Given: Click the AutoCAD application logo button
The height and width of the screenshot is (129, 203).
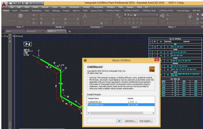Looking at the screenshot, I should (x=4, y=4).
